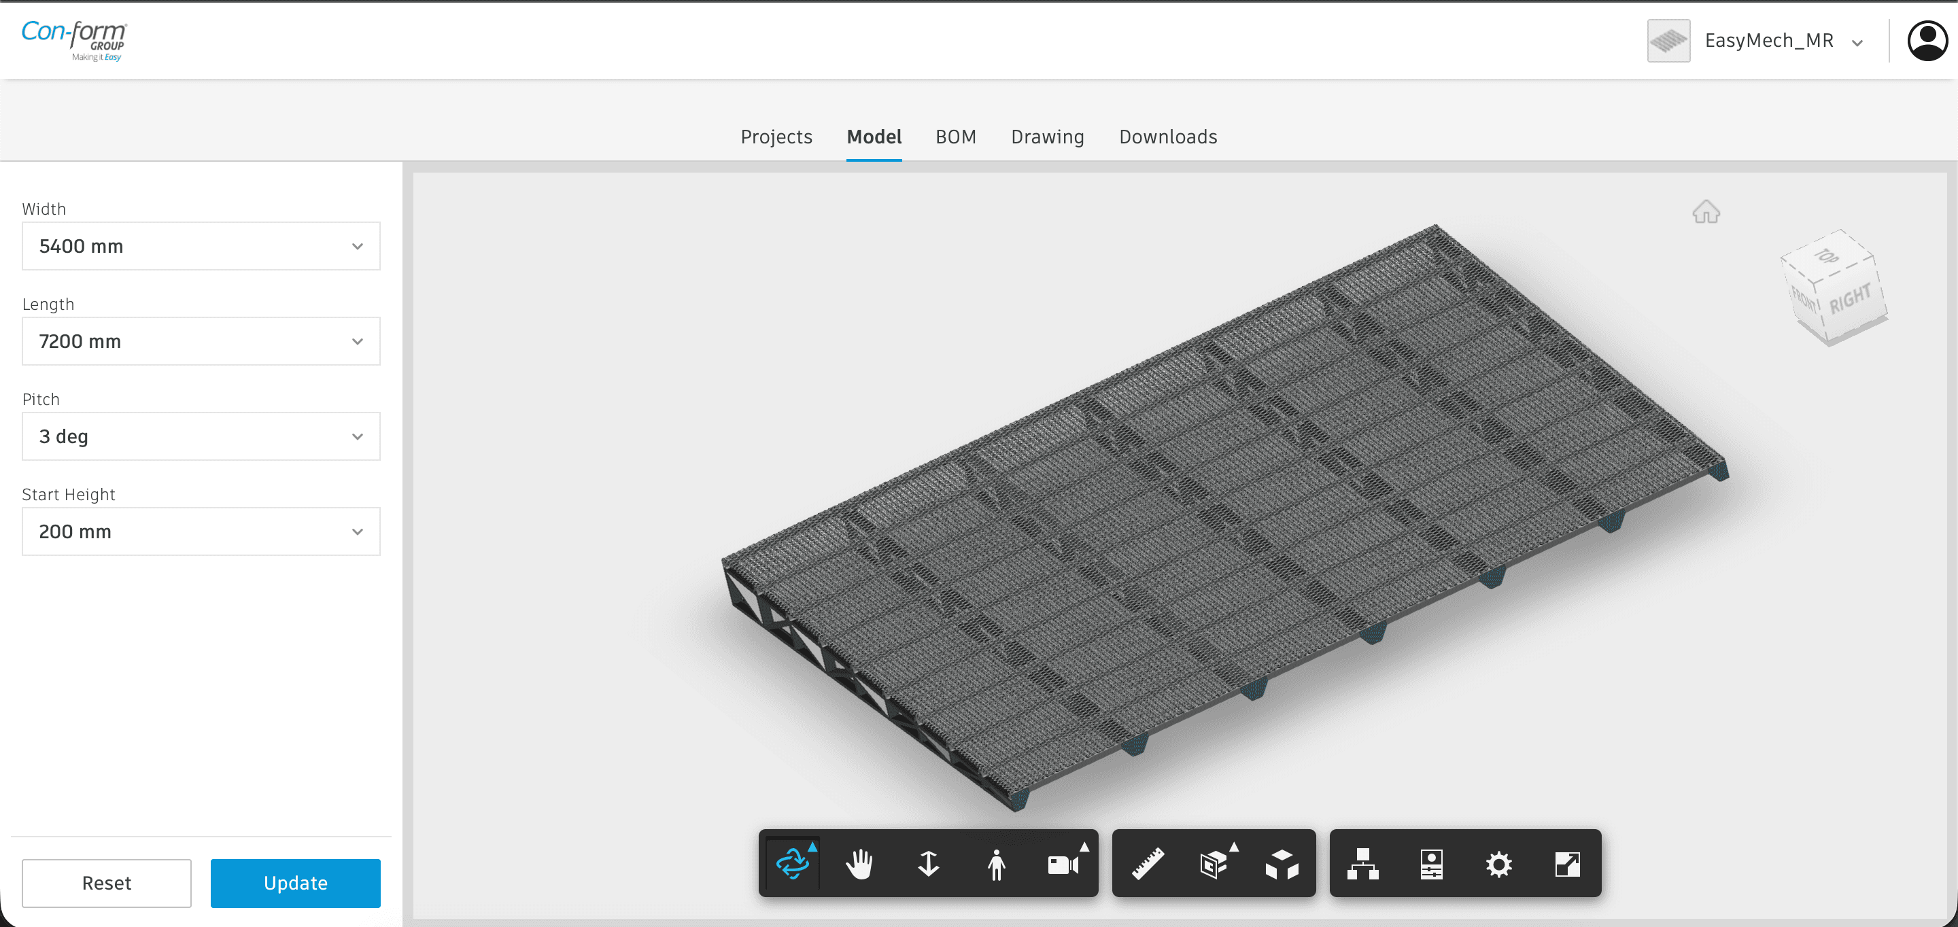
Task: Open the Downloads tab
Action: click(1167, 137)
